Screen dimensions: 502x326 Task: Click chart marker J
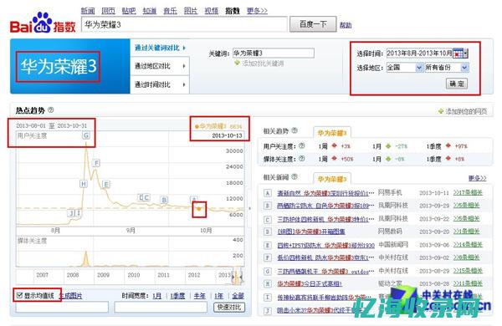[x=71, y=213]
